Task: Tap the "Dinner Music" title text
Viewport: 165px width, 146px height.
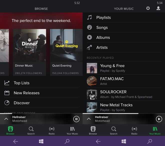Action: [24, 65]
